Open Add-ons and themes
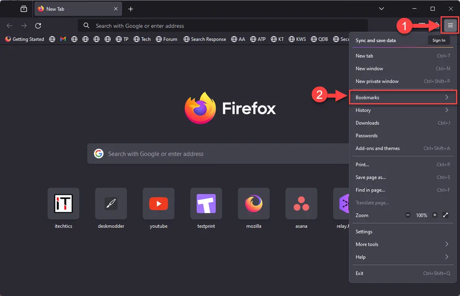This screenshot has height=296, width=460. coord(403,148)
